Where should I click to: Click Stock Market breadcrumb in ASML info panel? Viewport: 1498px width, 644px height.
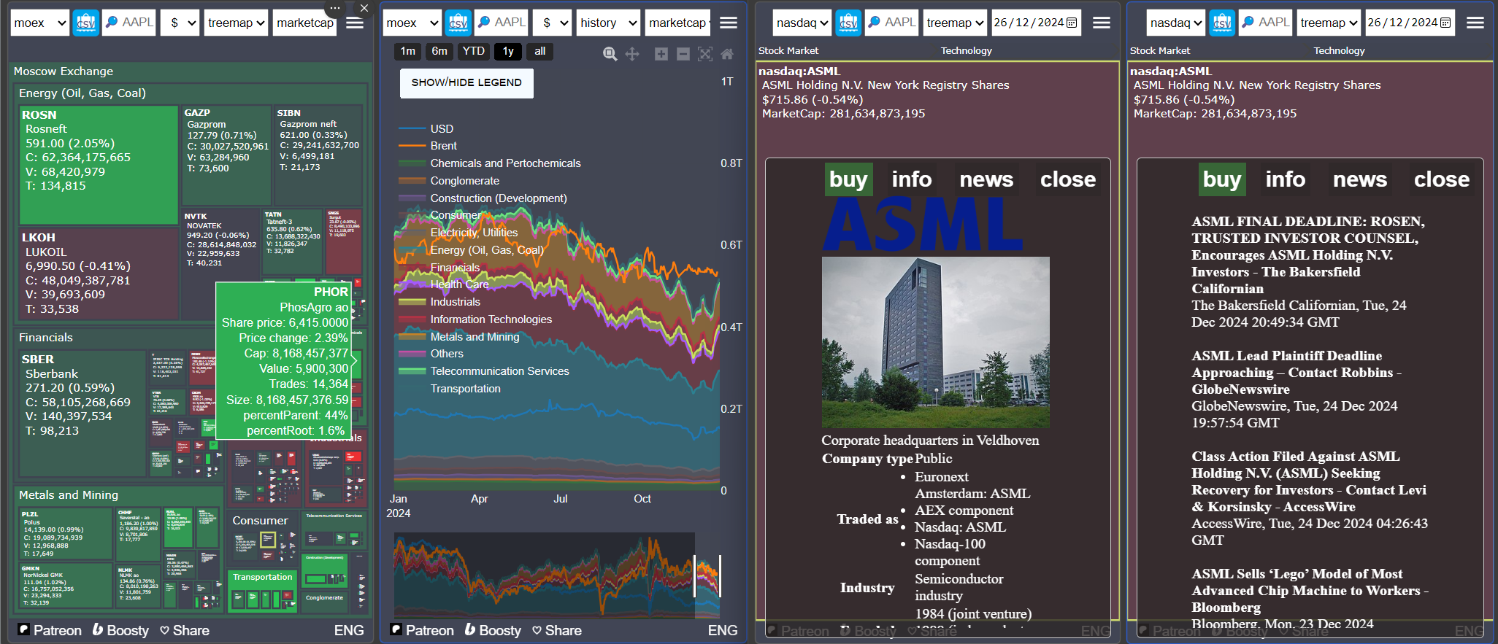point(788,50)
